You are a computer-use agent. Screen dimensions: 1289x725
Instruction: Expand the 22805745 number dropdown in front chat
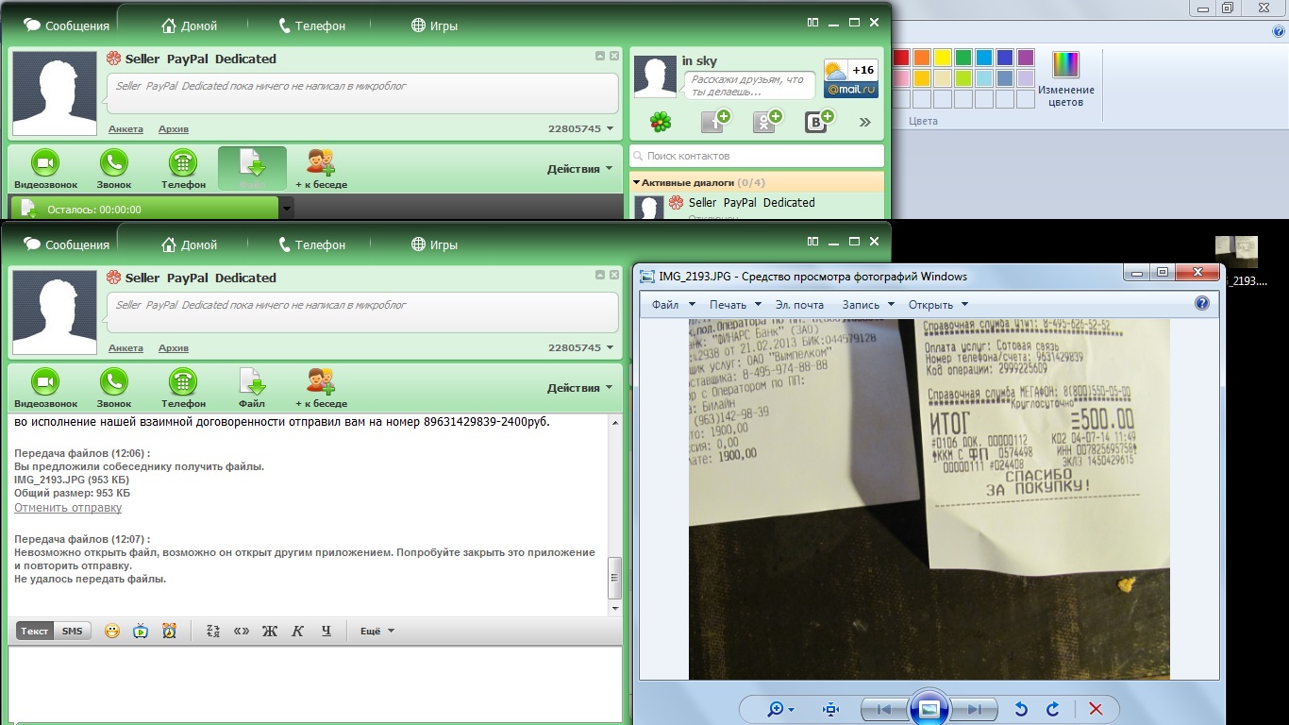pyautogui.click(x=610, y=348)
